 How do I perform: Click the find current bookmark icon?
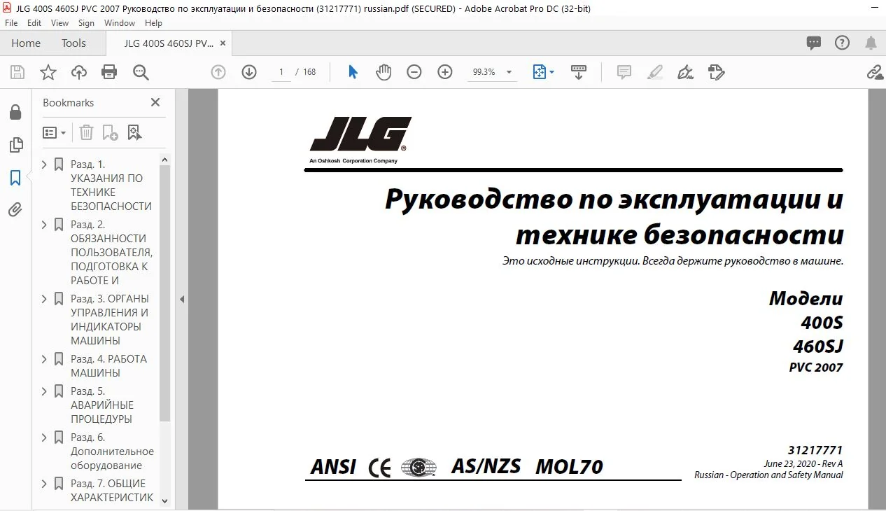(134, 132)
